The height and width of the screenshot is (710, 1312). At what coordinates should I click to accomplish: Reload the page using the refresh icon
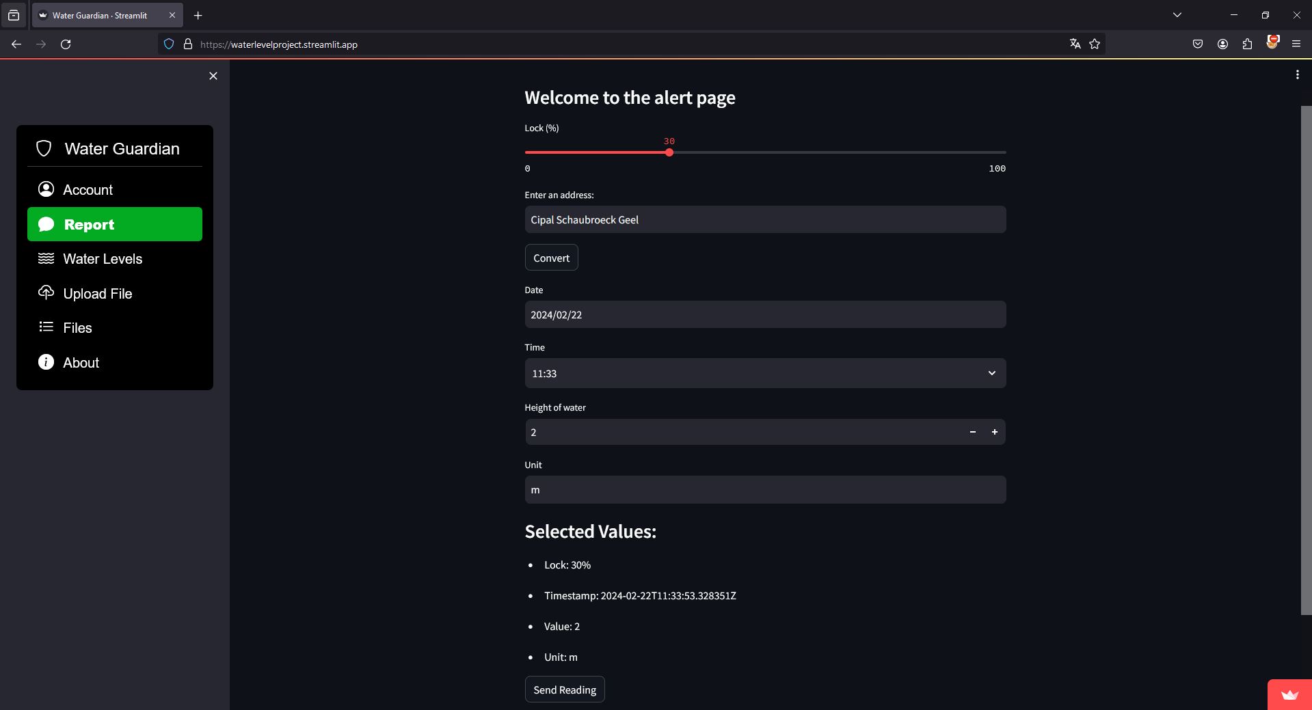pos(66,44)
